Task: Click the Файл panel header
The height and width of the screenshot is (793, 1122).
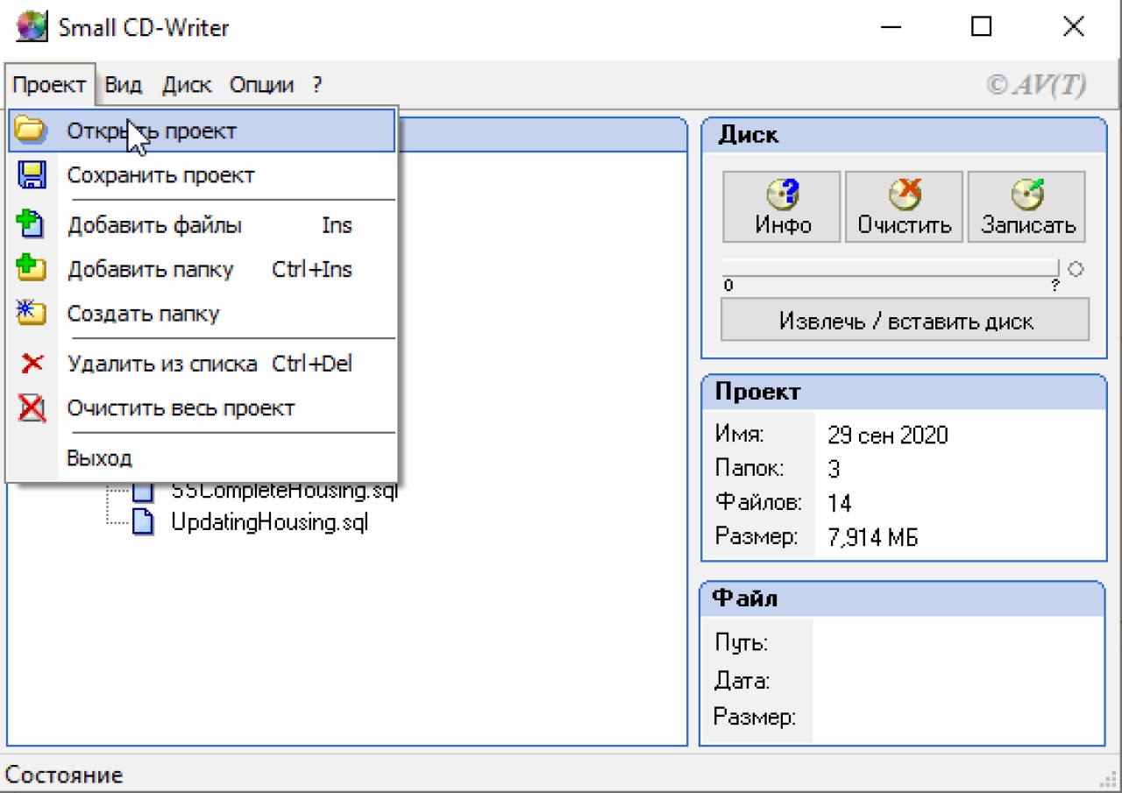Action: (x=903, y=598)
